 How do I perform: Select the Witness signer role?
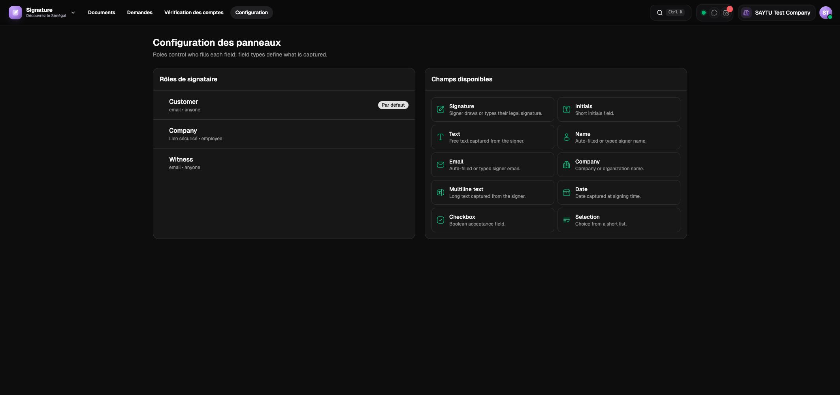tap(284, 163)
